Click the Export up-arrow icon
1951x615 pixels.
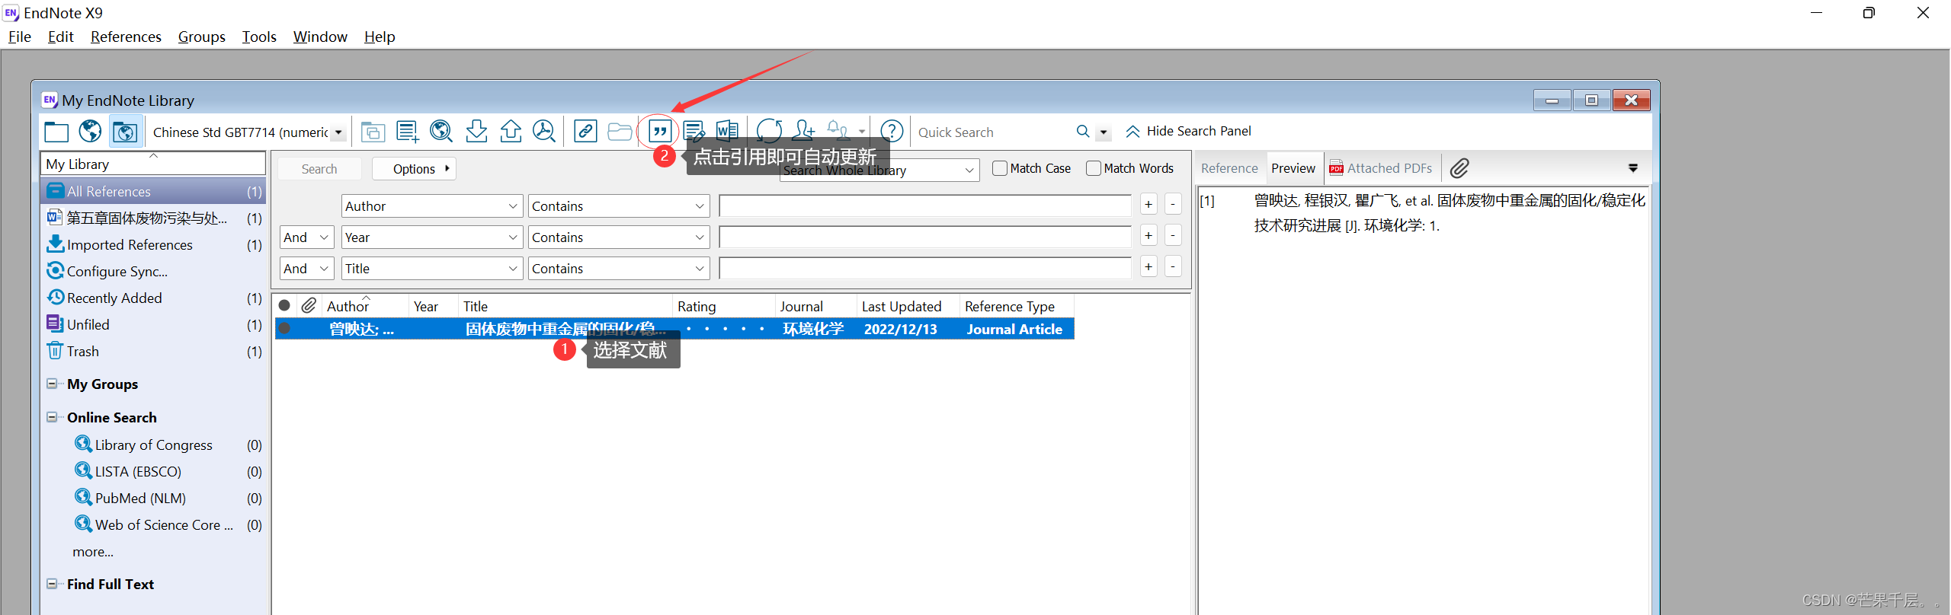point(511,132)
